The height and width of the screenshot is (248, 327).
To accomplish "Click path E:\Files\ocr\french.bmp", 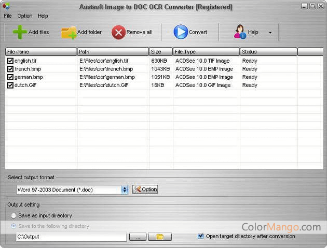I will pyautogui.click(x=106, y=69).
